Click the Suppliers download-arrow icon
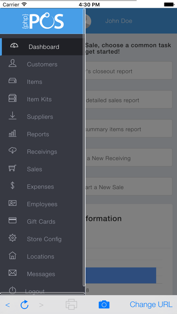Screen dimensions: 177x314 click(x=13, y=116)
